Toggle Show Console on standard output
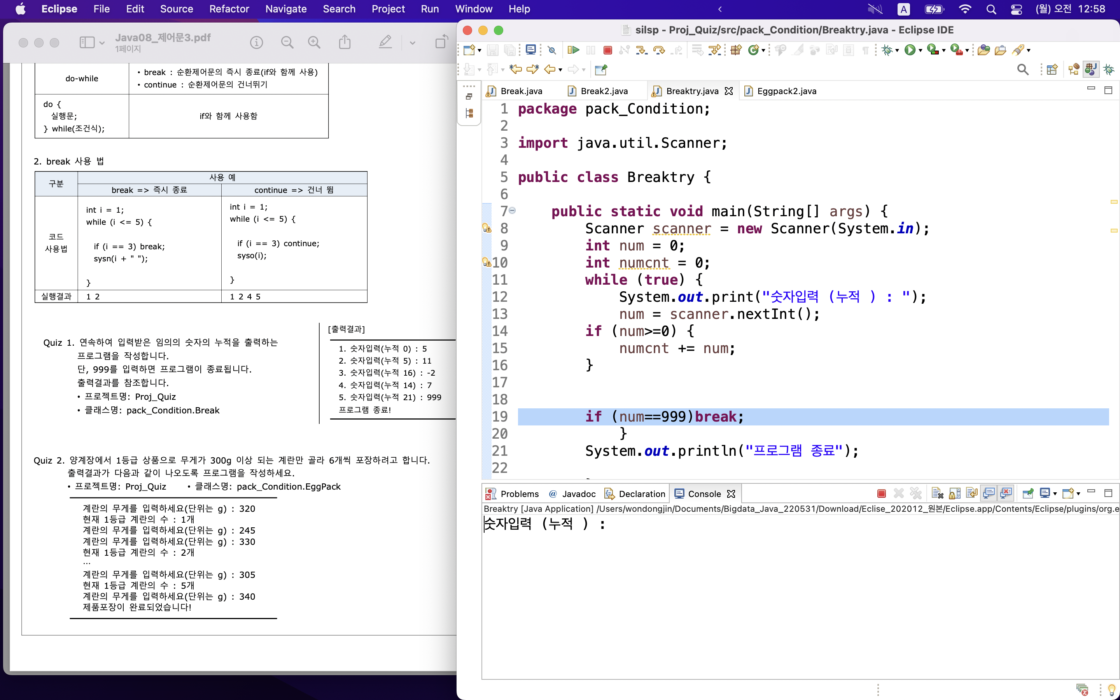The width and height of the screenshot is (1120, 700). 989,493
